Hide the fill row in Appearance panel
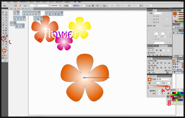185x118 pixels. pyautogui.click(x=174, y=67)
